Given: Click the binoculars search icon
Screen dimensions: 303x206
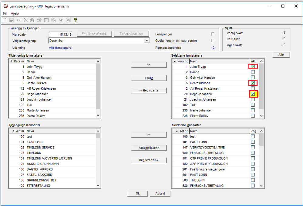Looking at the screenshot, I should pyautogui.click(x=32, y=20).
